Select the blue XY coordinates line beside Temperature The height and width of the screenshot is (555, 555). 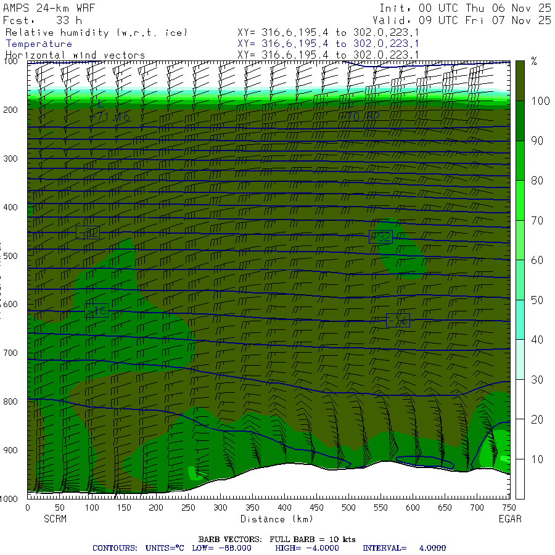(328, 44)
